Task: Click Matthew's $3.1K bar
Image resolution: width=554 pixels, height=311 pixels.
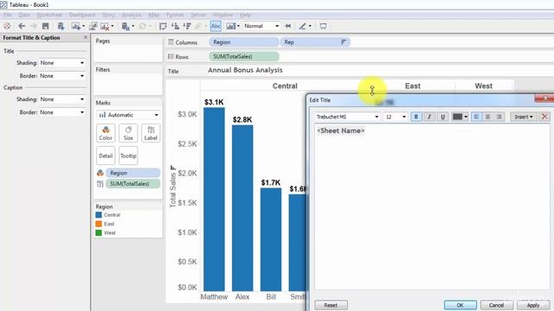Action: (x=214, y=200)
